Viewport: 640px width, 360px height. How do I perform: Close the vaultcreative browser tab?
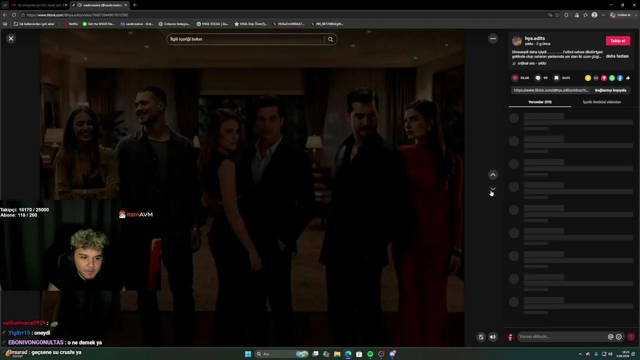[x=125, y=5]
